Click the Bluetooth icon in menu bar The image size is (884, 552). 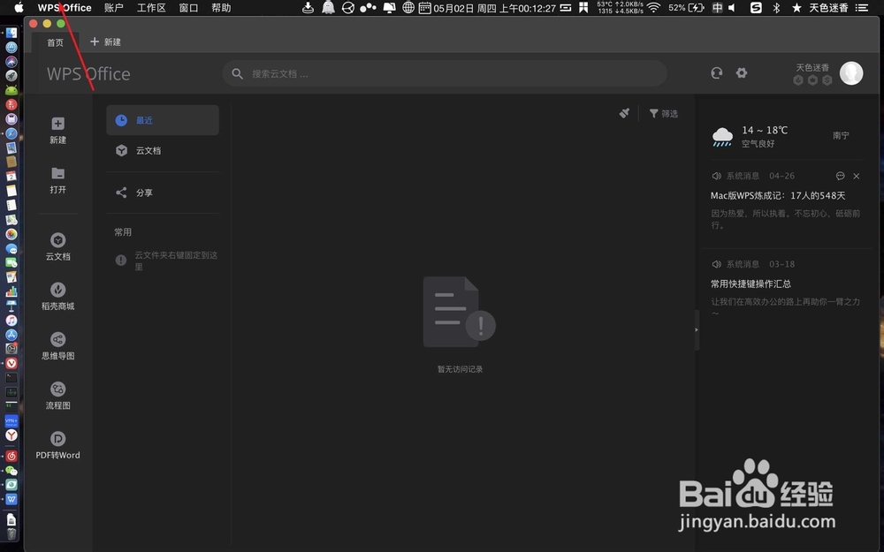(x=776, y=7)
